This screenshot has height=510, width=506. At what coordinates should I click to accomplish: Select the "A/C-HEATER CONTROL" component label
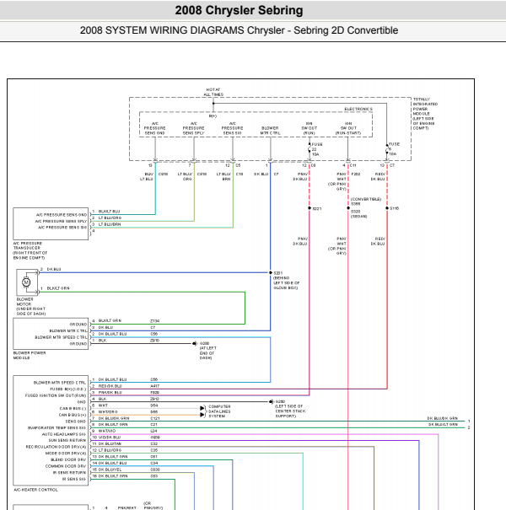pos(35,490)
